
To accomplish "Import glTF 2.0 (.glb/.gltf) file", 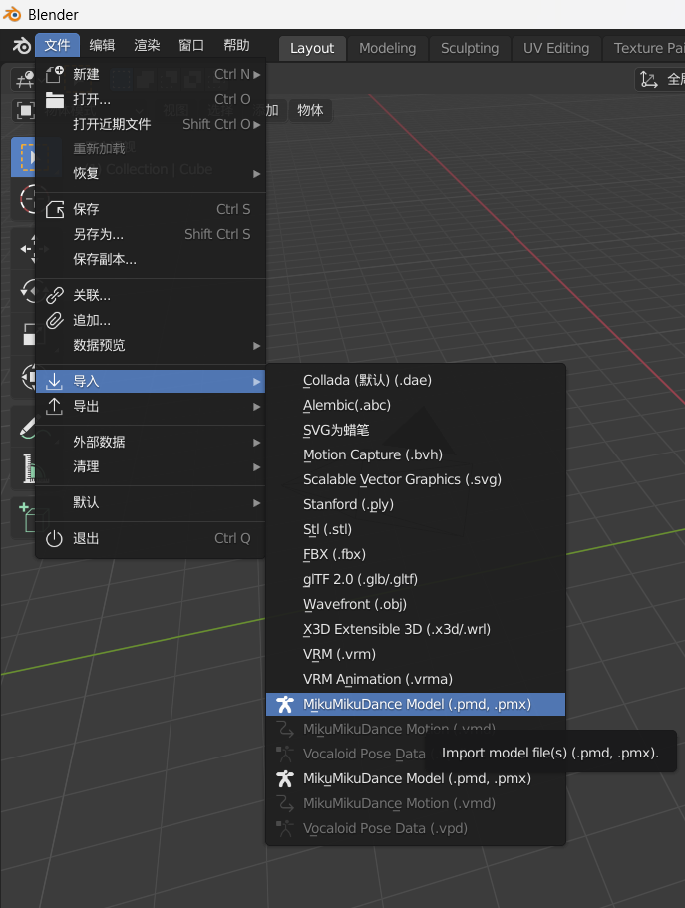I will (x=416, y=579).
